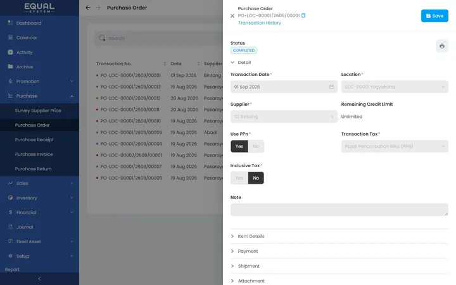This screenshot has height=285, width=456.
Task: Click the search magnifier icon
Action: click(x=102, y=38)
